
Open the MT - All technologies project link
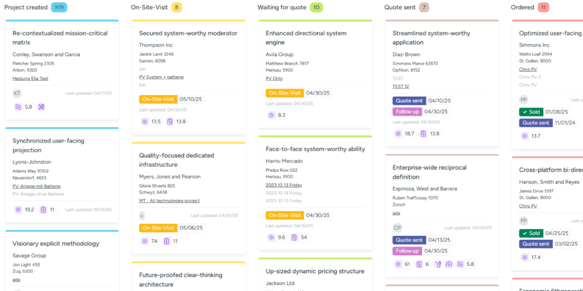(169, 201)
